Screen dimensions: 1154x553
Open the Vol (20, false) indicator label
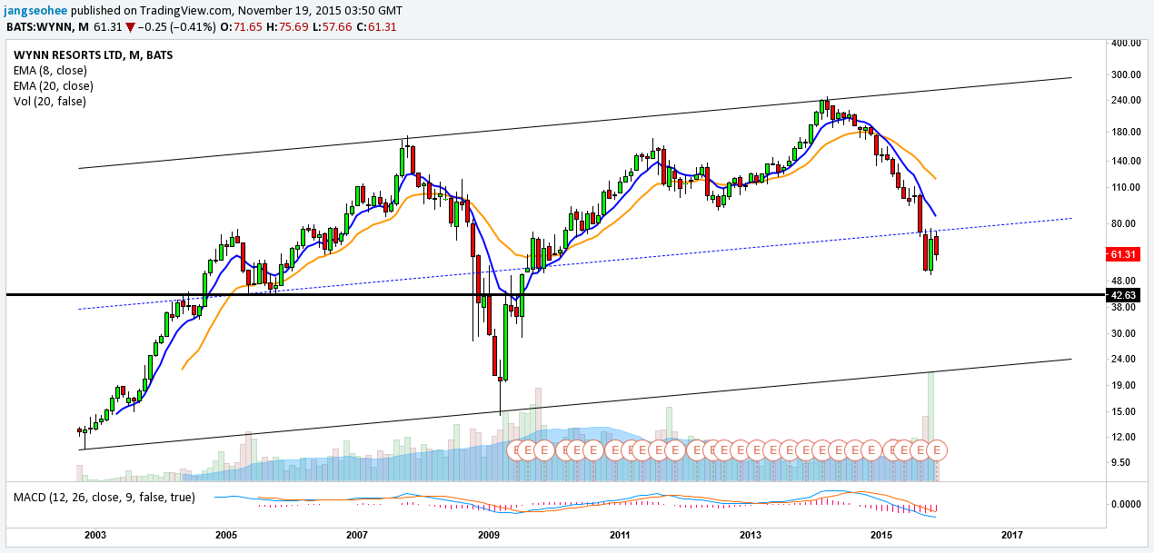coord(50,101)
